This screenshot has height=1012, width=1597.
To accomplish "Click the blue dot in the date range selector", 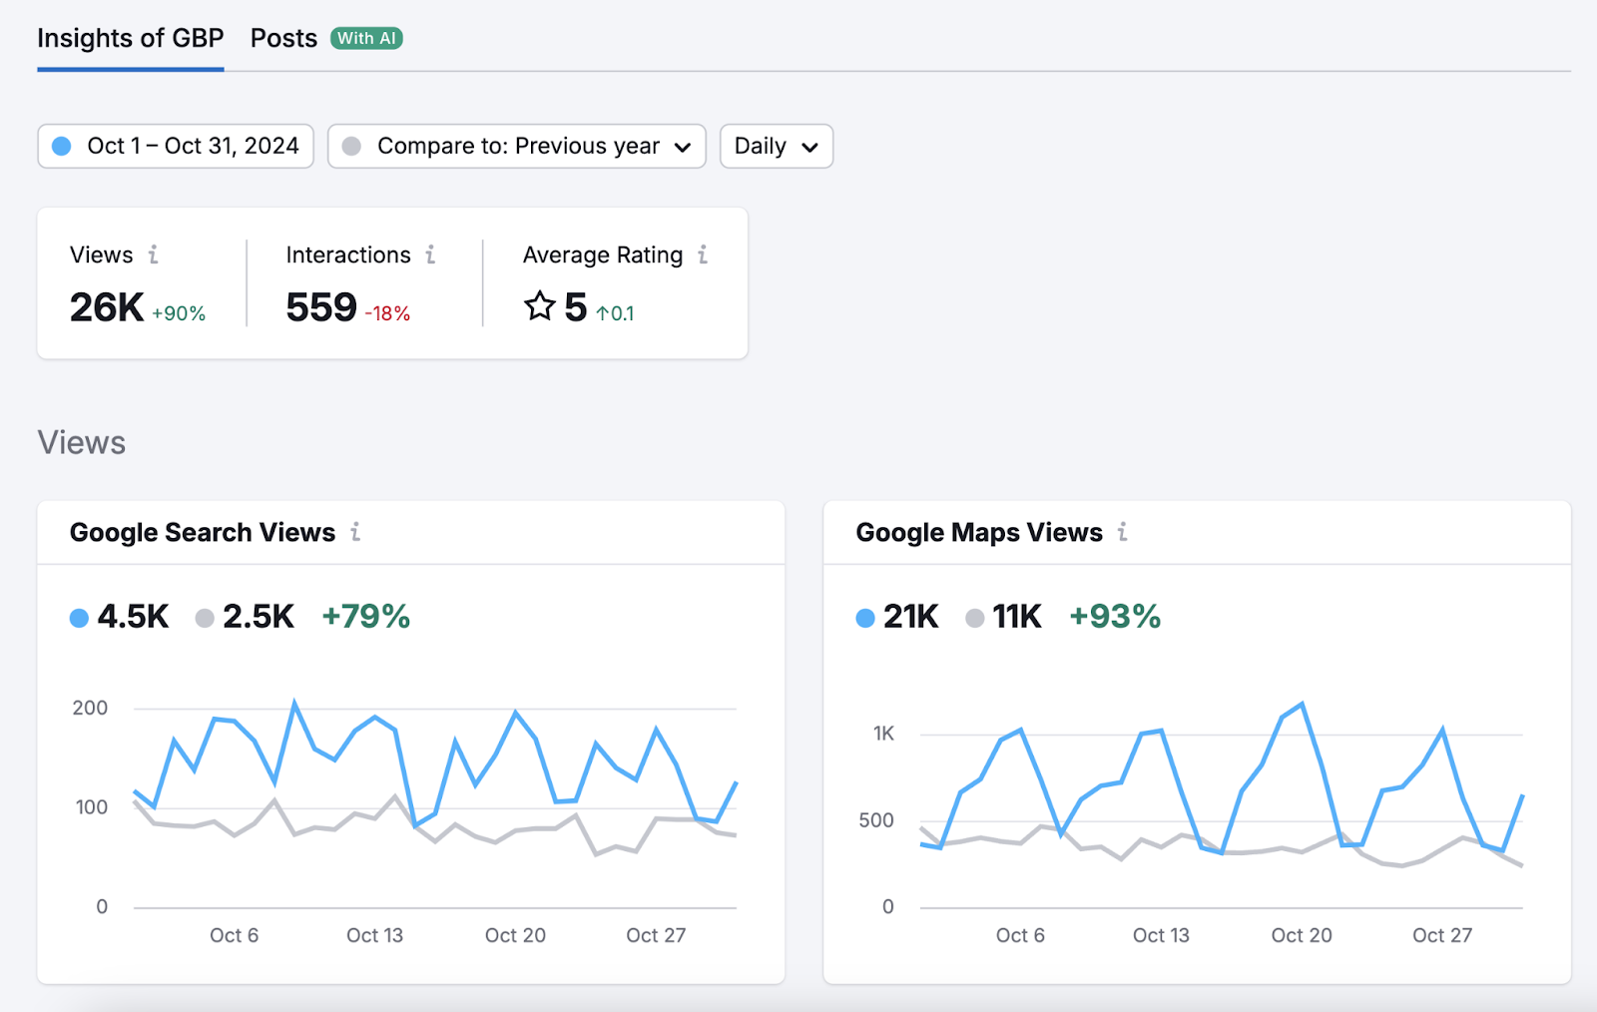I will pyautogui.click(x=63, y=146).
